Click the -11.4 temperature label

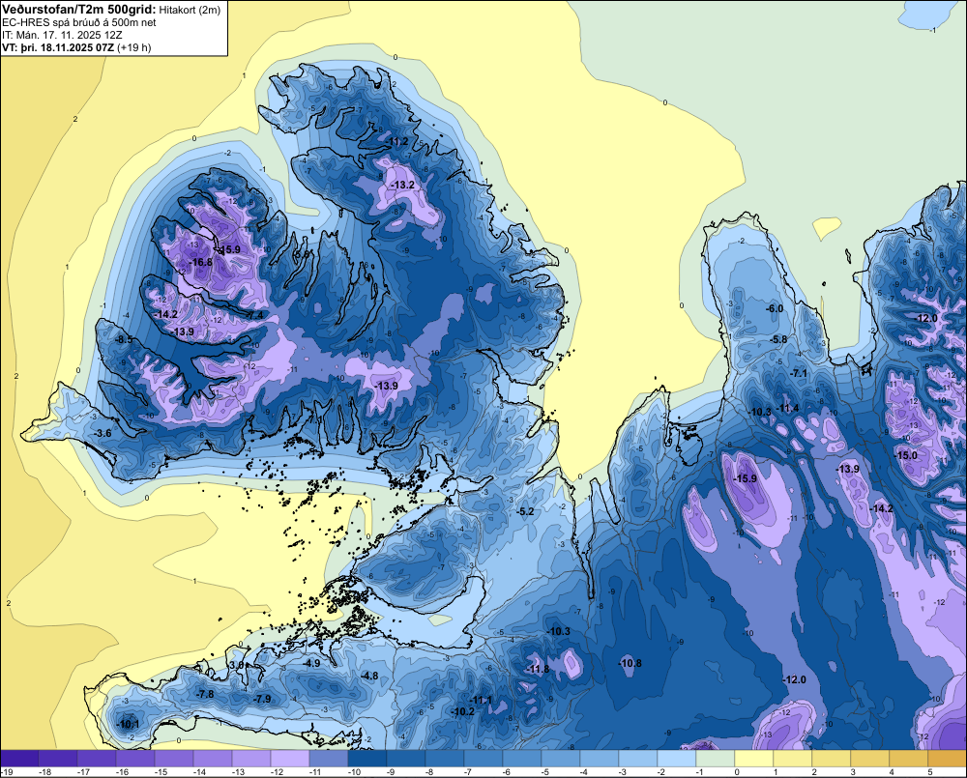point(787,408)
